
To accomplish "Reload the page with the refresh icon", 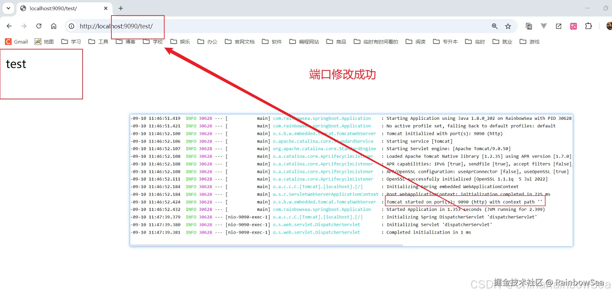I will click(x=39, y=26).
